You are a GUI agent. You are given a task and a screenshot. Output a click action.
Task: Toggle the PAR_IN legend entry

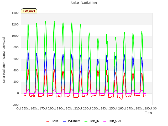tap(92, 121)
